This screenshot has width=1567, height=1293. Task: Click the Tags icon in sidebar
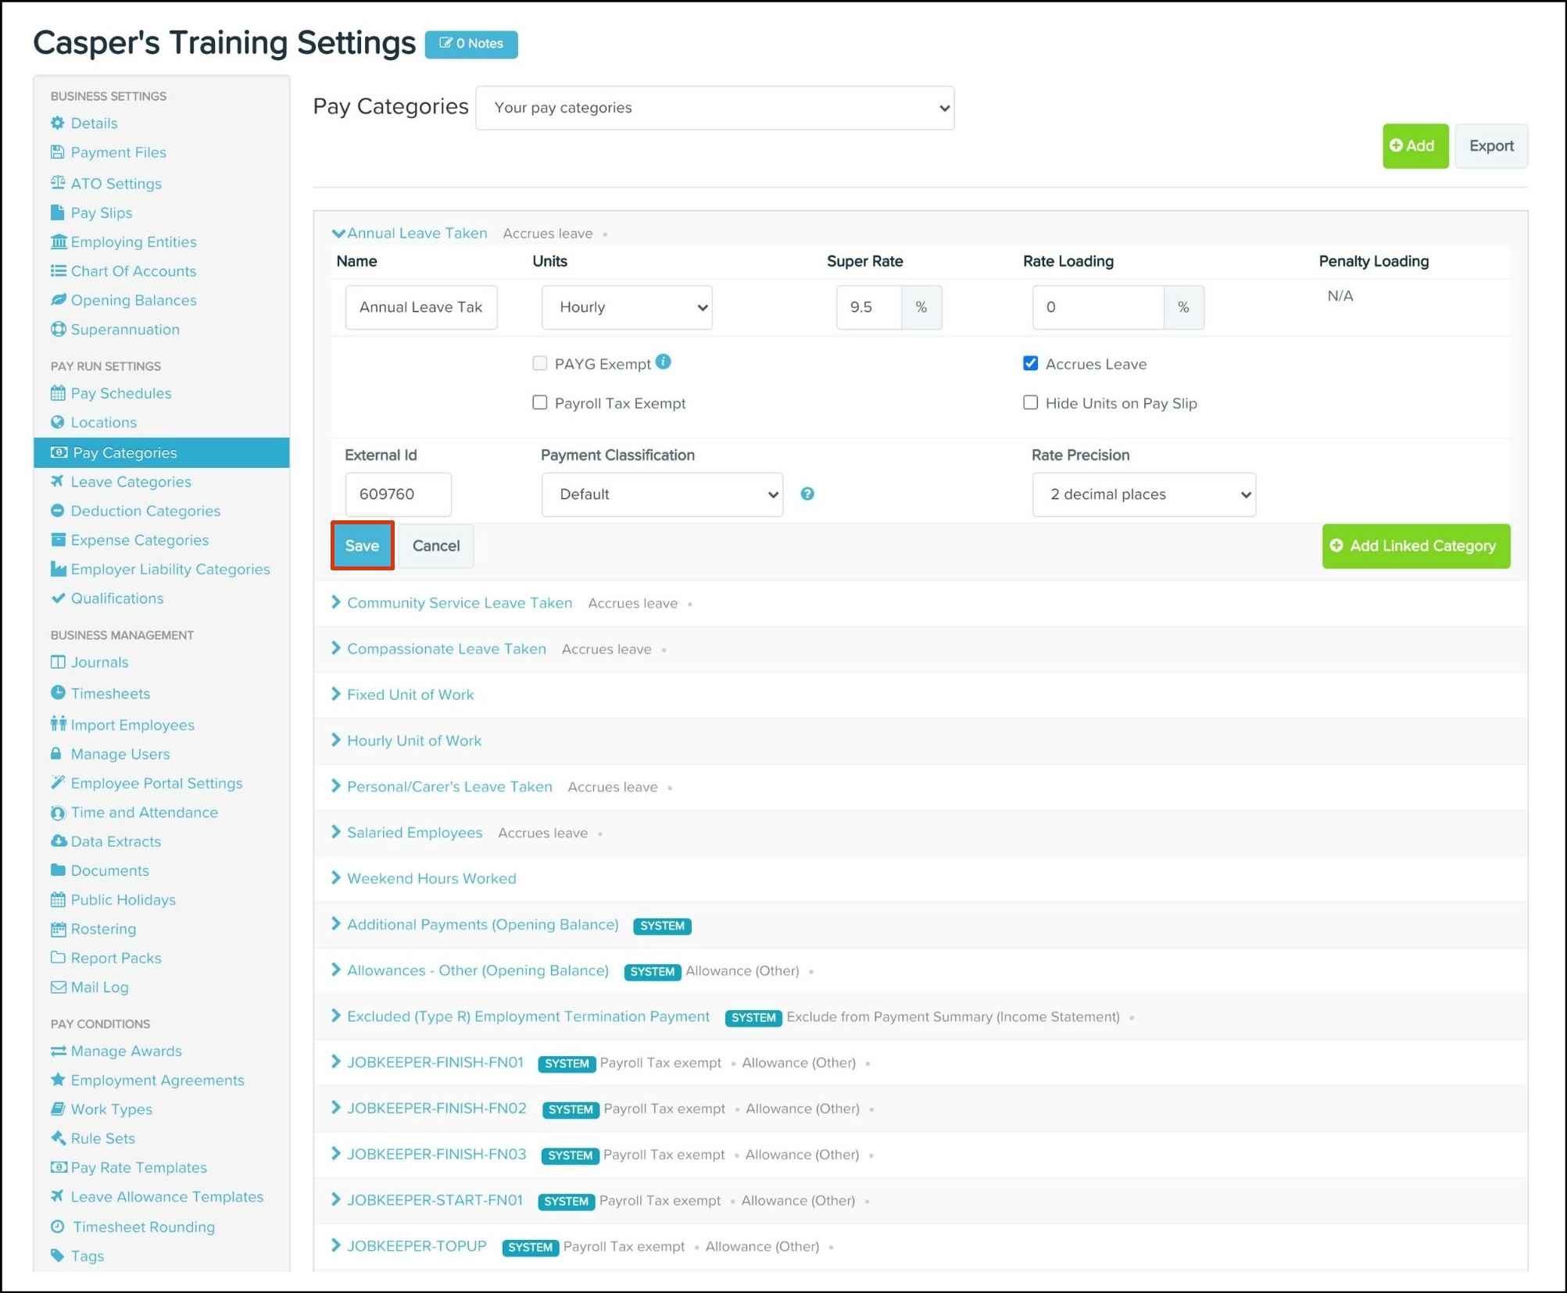[57, 1255]
